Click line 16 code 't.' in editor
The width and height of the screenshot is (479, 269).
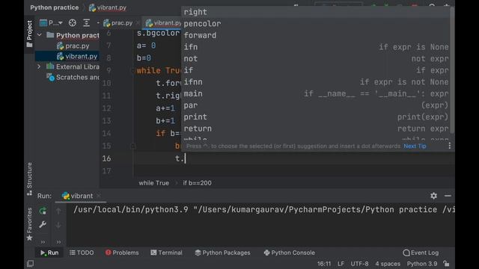[x=180, y=158]
